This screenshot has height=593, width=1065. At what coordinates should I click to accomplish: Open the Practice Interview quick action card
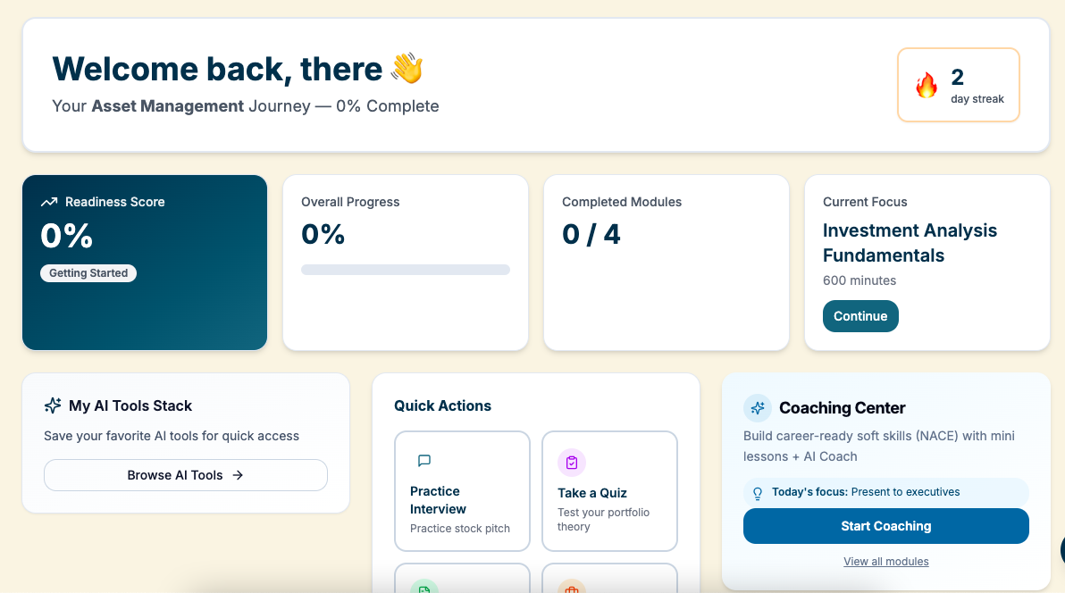point(462,491)
